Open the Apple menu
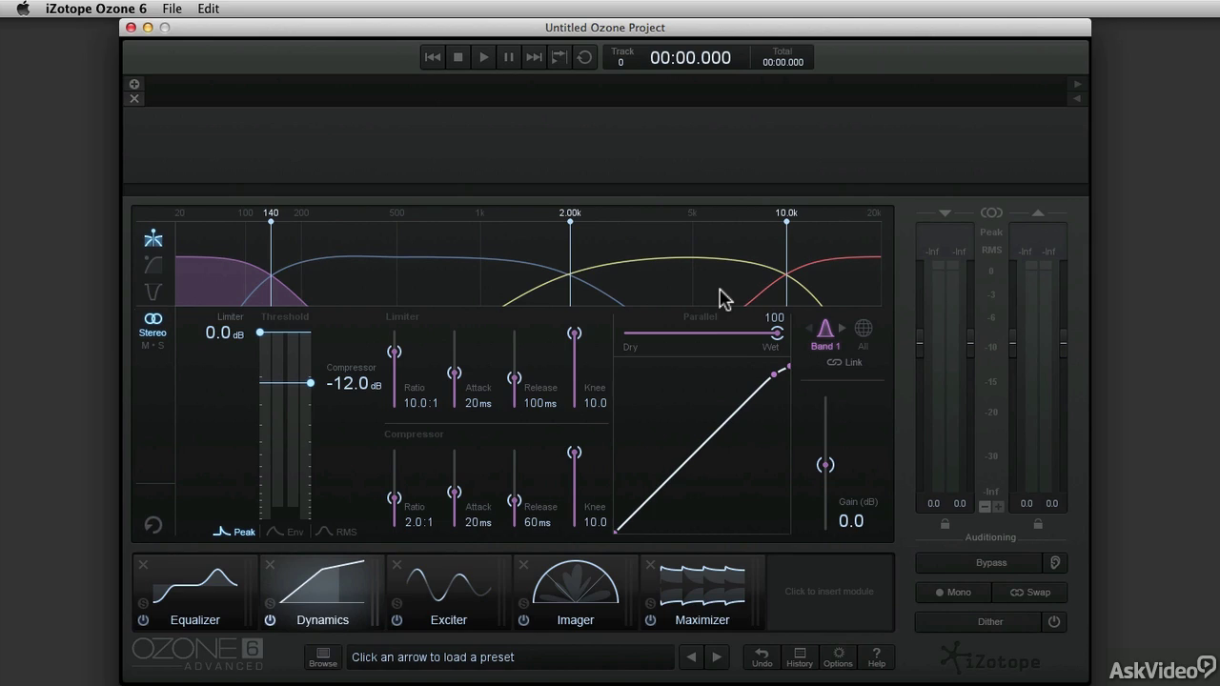 point(23,9)
